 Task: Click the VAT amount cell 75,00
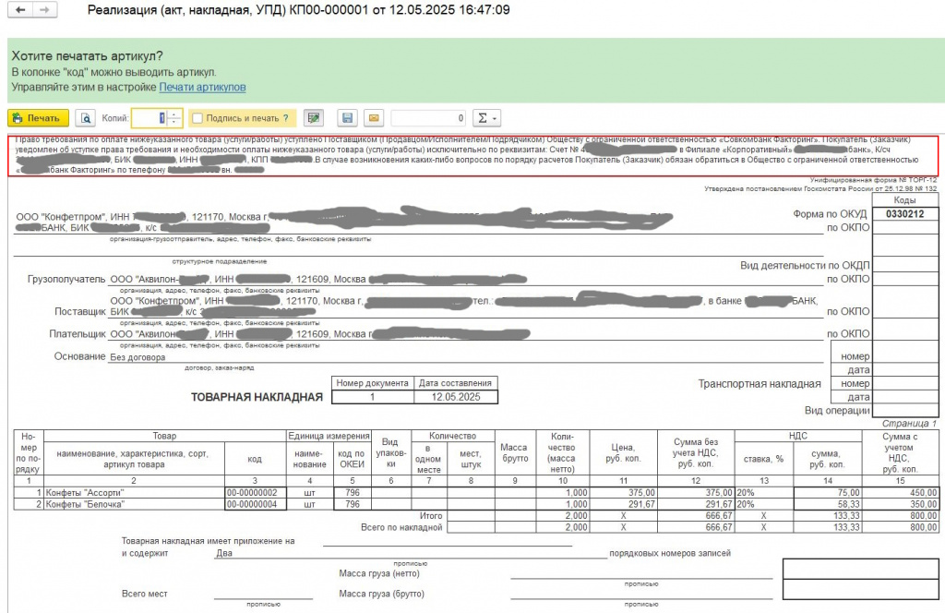point(828,493)
